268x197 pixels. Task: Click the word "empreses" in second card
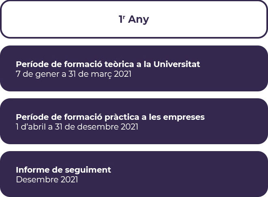coord(184,117)
